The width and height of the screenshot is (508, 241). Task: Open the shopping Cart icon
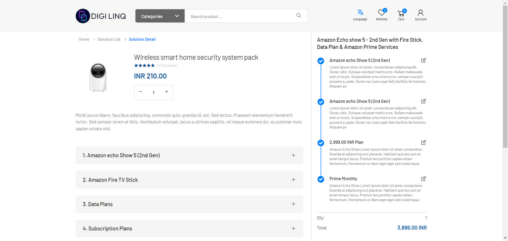click(x=401, y=13)
